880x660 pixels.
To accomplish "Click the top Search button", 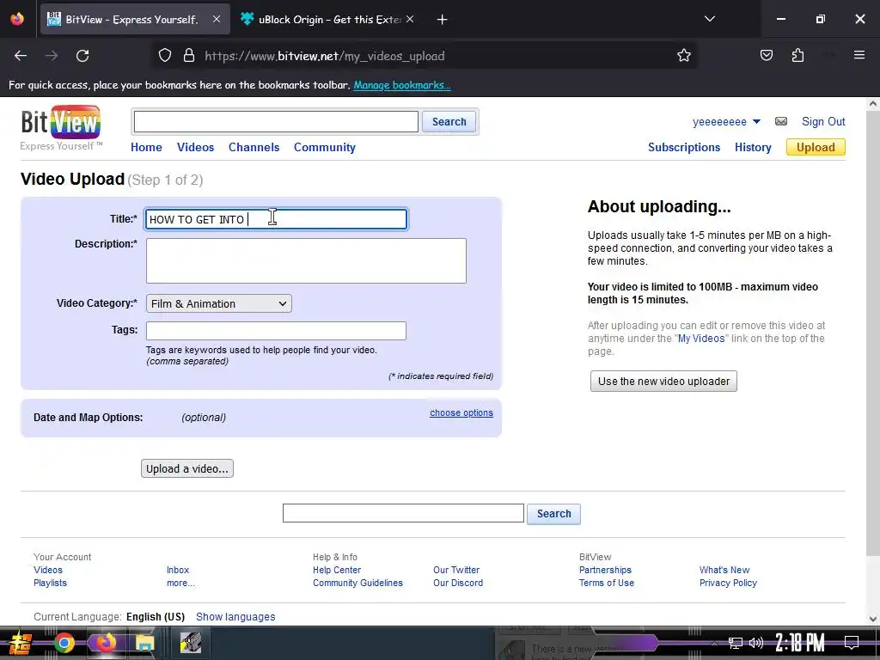I will click(449, 122).
